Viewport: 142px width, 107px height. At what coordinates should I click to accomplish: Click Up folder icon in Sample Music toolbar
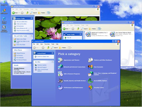pyautogui.click(x=78, y=29)
